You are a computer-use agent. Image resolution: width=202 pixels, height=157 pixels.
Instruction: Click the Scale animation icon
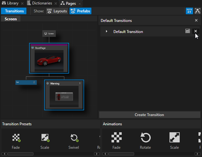tap(174, 138)
